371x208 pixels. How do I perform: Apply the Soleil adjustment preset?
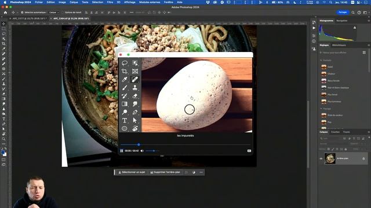click(327, 67)
